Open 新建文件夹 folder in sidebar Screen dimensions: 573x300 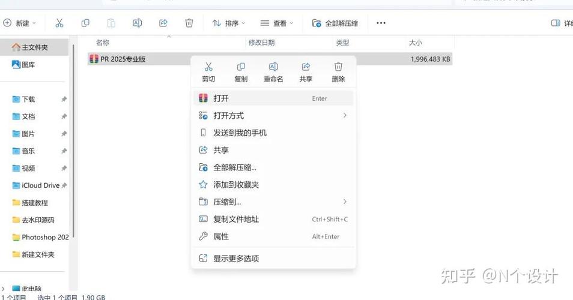click(x=34, y=254)
